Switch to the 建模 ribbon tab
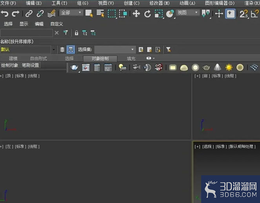260x203 pixels. click(x=13, y=59)
